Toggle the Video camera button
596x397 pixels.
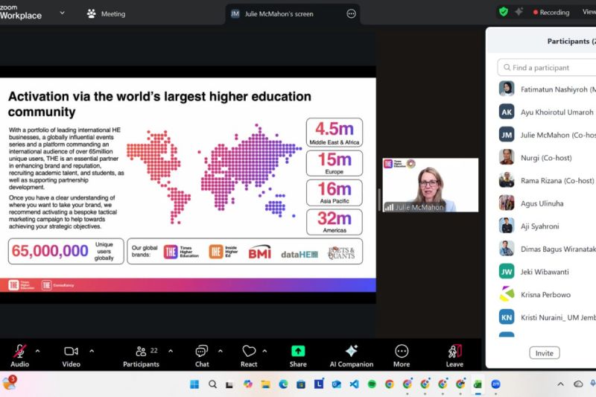[x=71, y=351]
